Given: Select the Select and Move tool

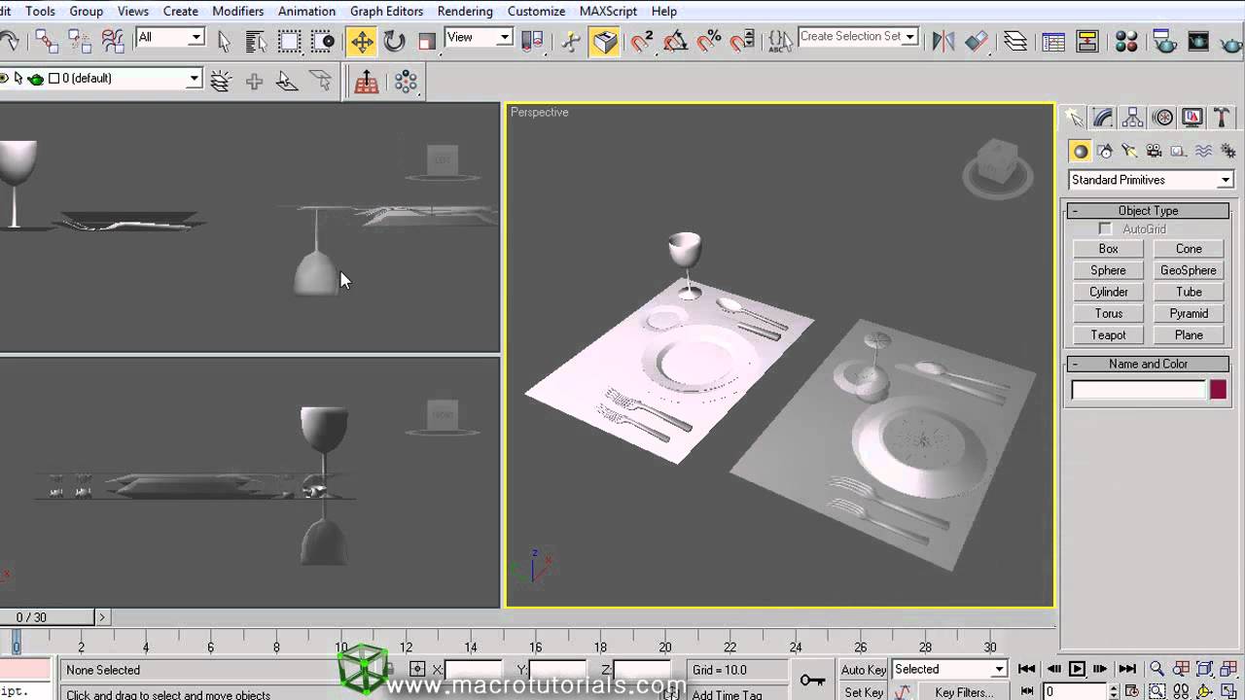Looking at the screenshot, I should click(362, 41).
